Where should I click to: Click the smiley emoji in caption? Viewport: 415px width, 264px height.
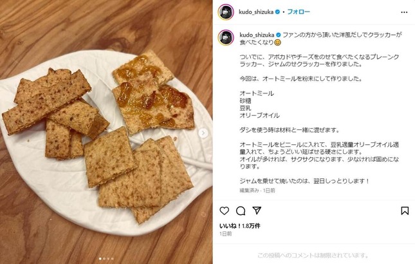pyautogui.click(x=278, y=42)
